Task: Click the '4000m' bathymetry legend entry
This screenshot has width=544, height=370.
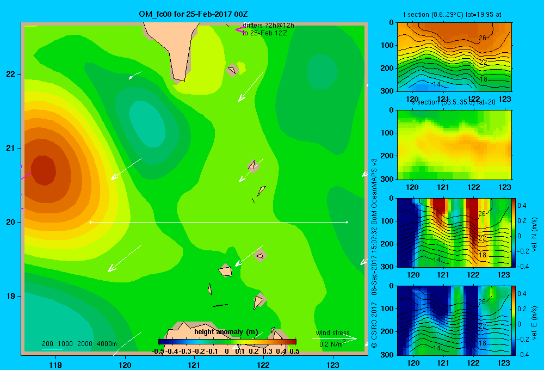Action: tap(107, 344)
